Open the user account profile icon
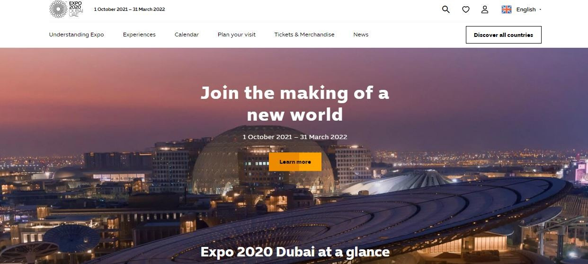The width and height of the screenshot is (588, 264). click(484, 9)
